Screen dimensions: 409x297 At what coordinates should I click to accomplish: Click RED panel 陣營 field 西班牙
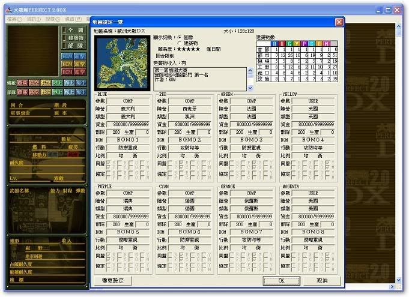click(190, 109)
